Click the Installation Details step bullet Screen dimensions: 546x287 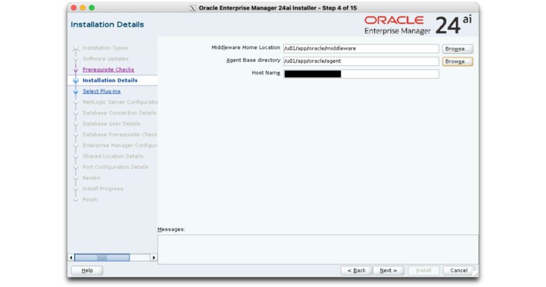point(76,81)
